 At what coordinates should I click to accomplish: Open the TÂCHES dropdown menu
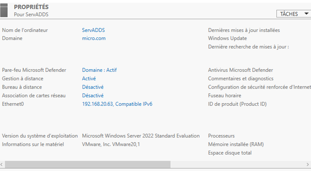[294, 14]
